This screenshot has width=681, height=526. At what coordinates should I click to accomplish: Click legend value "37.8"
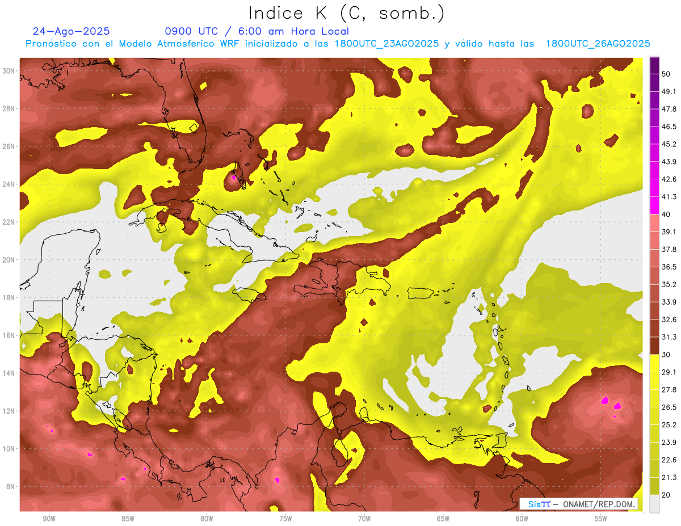[x=669, y=249]
